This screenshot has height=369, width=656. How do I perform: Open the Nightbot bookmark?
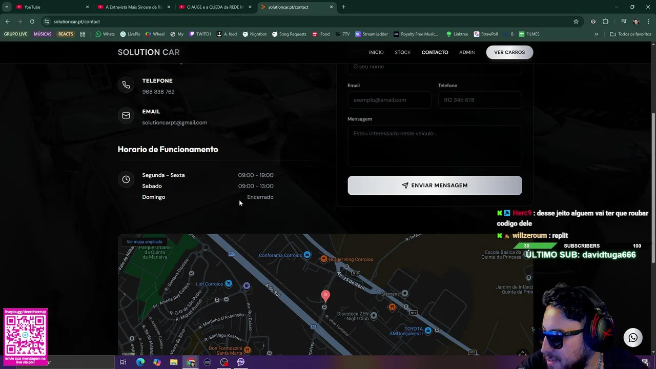coord(255,34)
